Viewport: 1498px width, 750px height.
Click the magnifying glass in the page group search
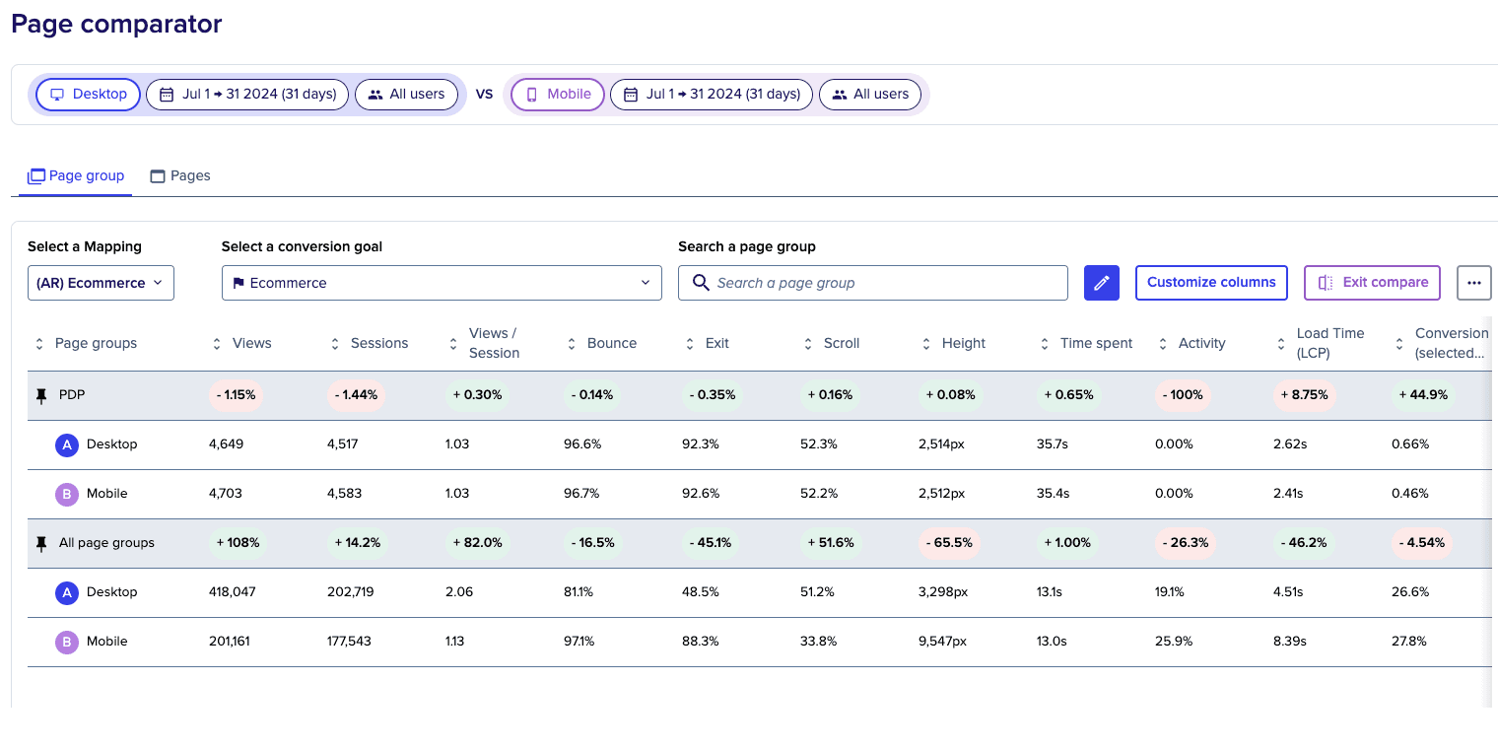click(701, 283)
